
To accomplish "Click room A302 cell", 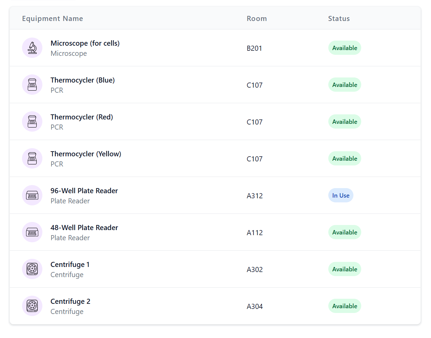I will 254,270.
